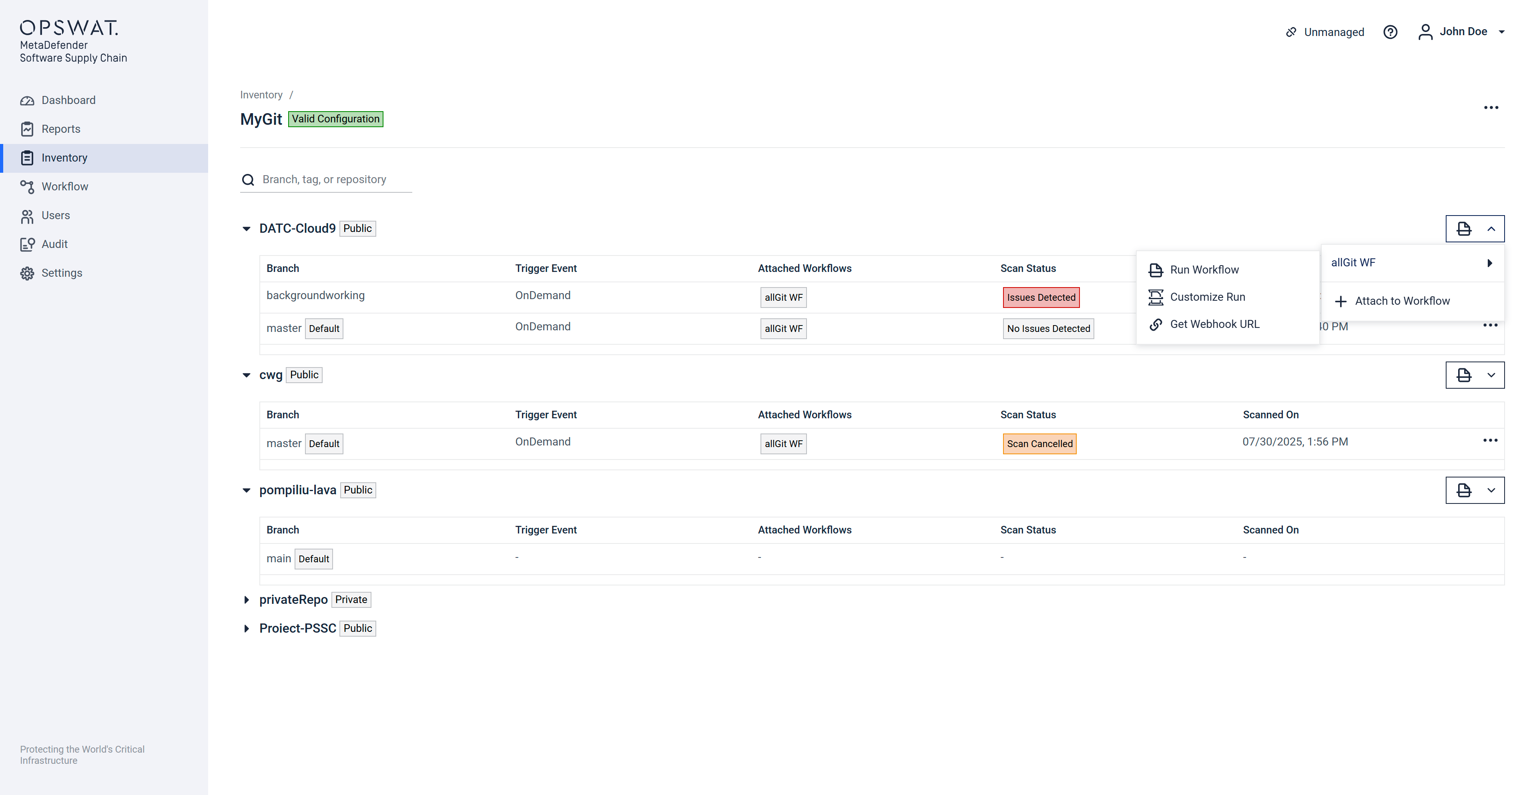This screenshot has height=795, width=1537.
Task: Click allGit WF tag on backgroundworking row
Action: click(x=783, y=298)
